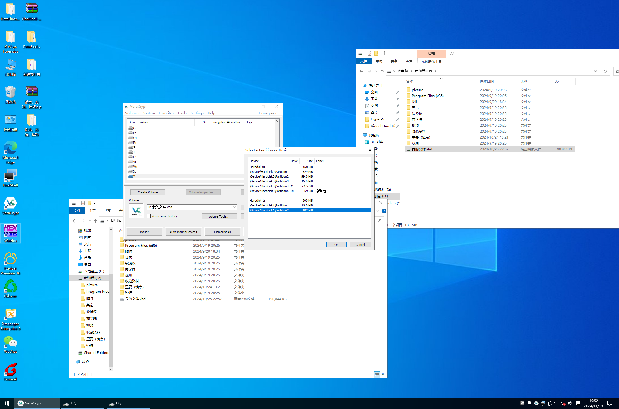Select the Harddisk 0: device row
This screenshot has width=619, height=409.
tap(310, 167)
